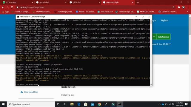
Task: Open The Official Home bookmark
Action: click(42, 12)
